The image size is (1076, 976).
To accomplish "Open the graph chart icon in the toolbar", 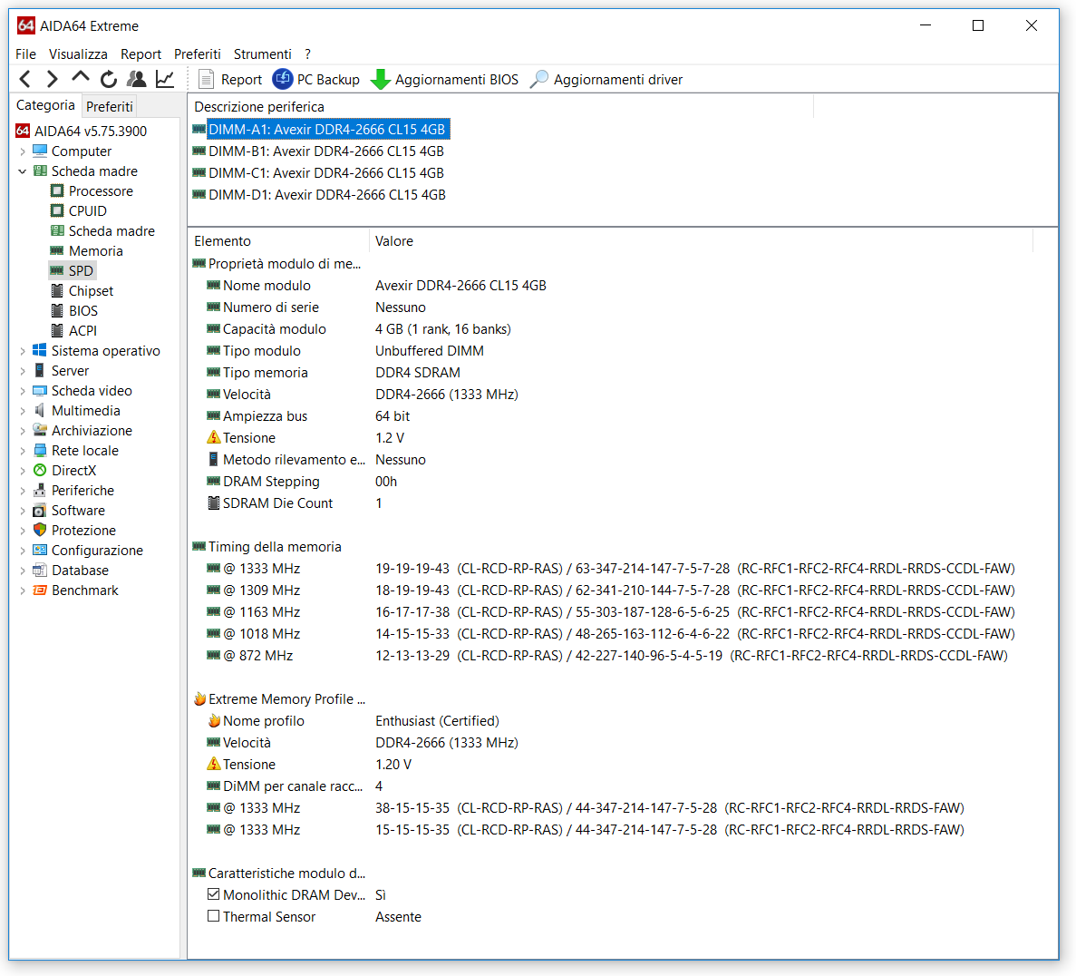I will click(x=165, y=80).
